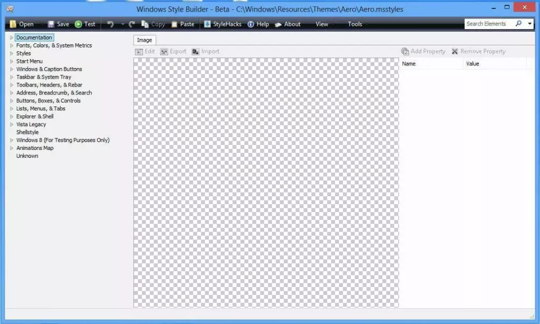Open the Tools menu

pos(354,24)
